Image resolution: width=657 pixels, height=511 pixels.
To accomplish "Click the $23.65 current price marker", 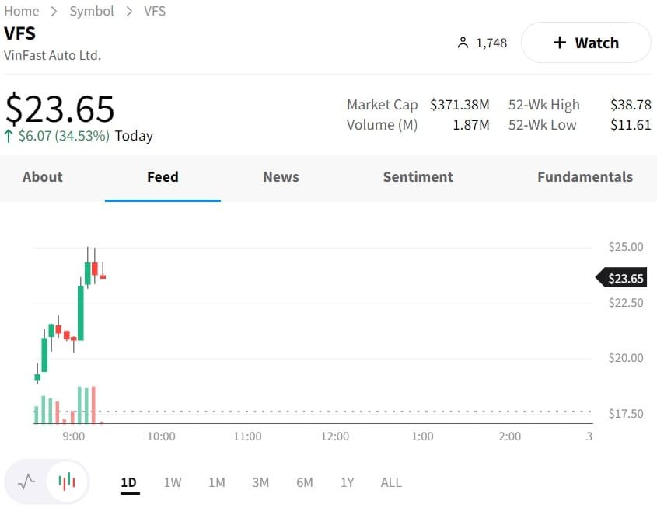I will point(625,278).
